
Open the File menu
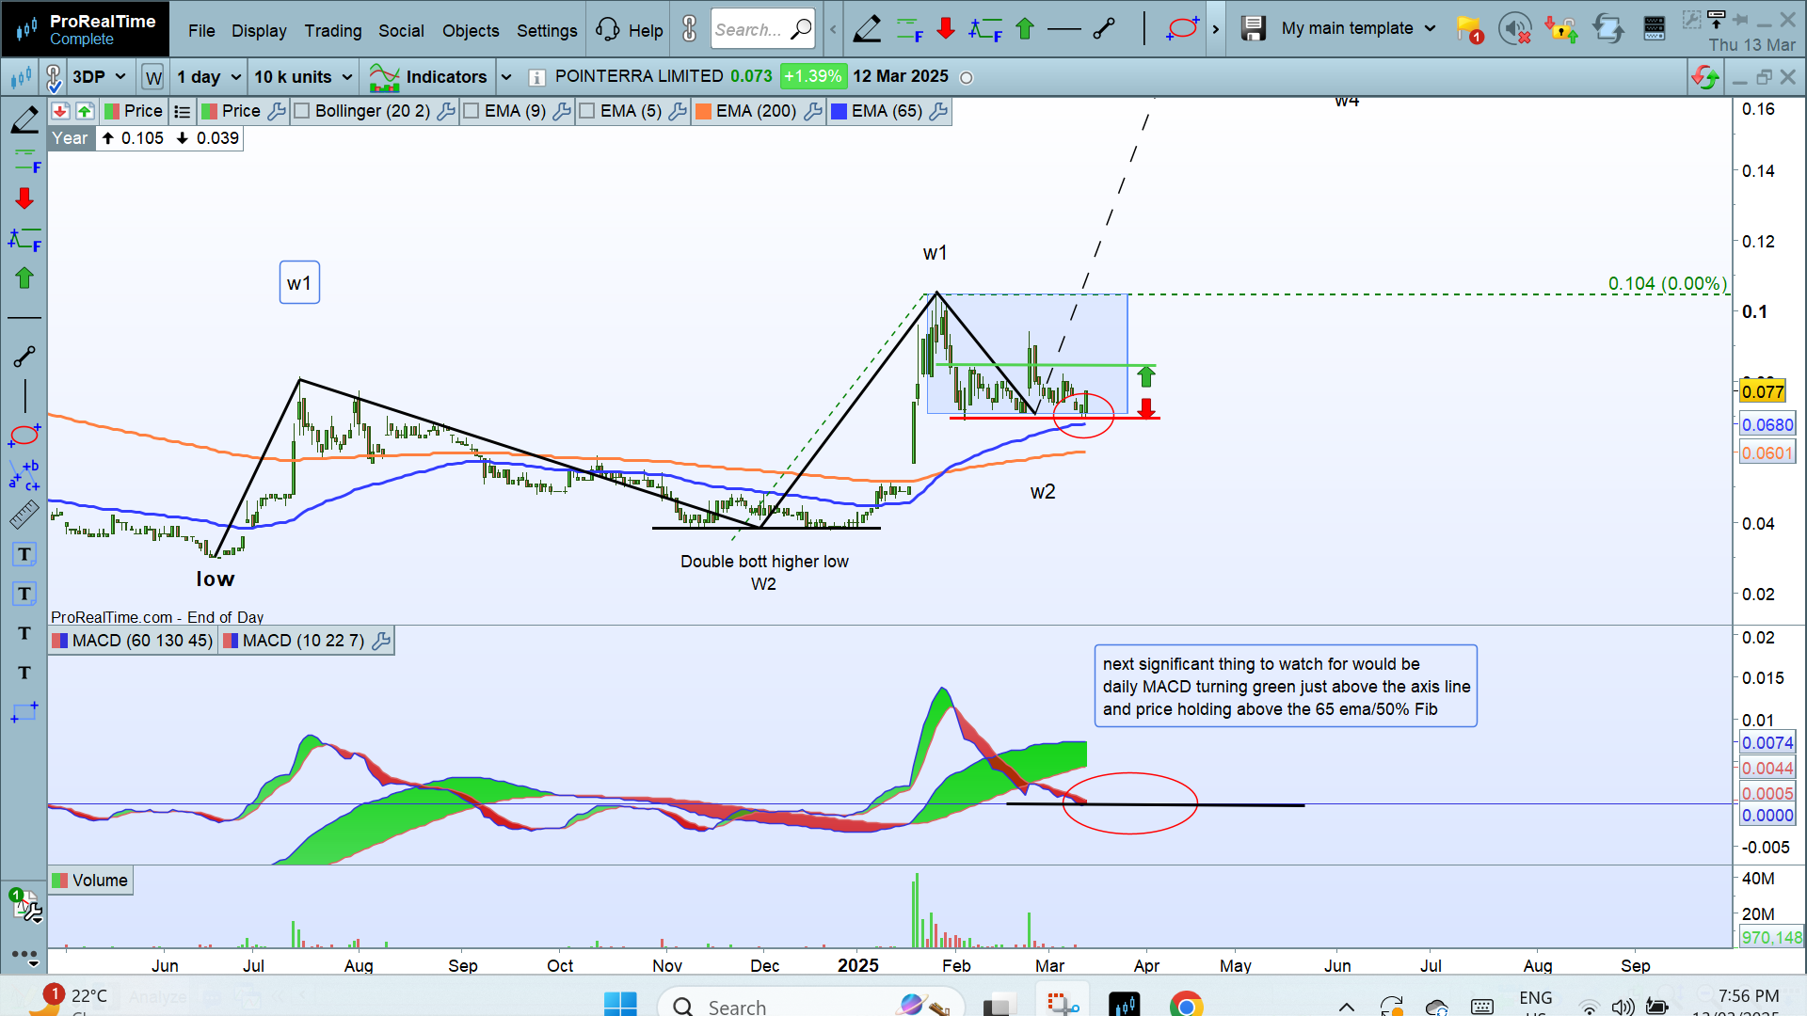[201, 31]
